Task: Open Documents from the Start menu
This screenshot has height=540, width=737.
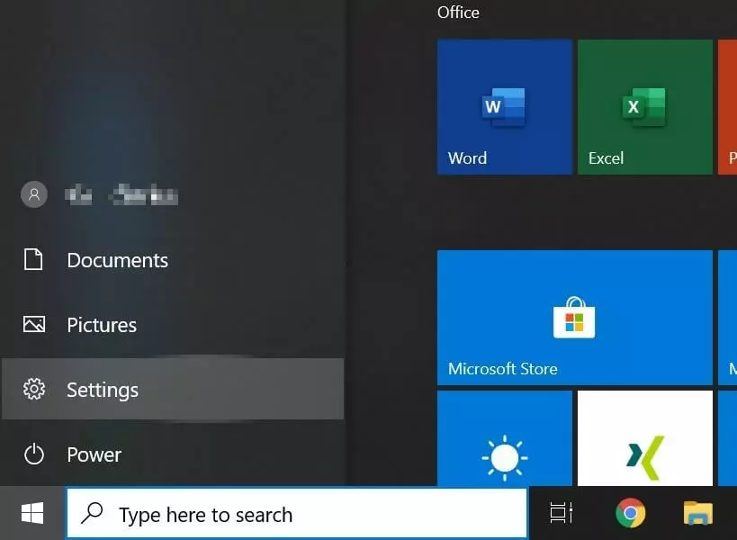Action: [x=117, y=261]
